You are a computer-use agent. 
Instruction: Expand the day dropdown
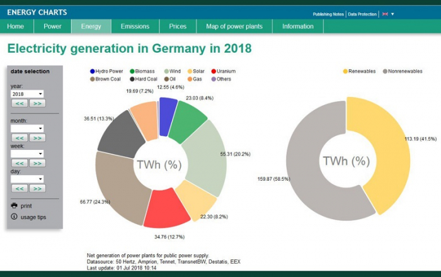click(27, 179)
